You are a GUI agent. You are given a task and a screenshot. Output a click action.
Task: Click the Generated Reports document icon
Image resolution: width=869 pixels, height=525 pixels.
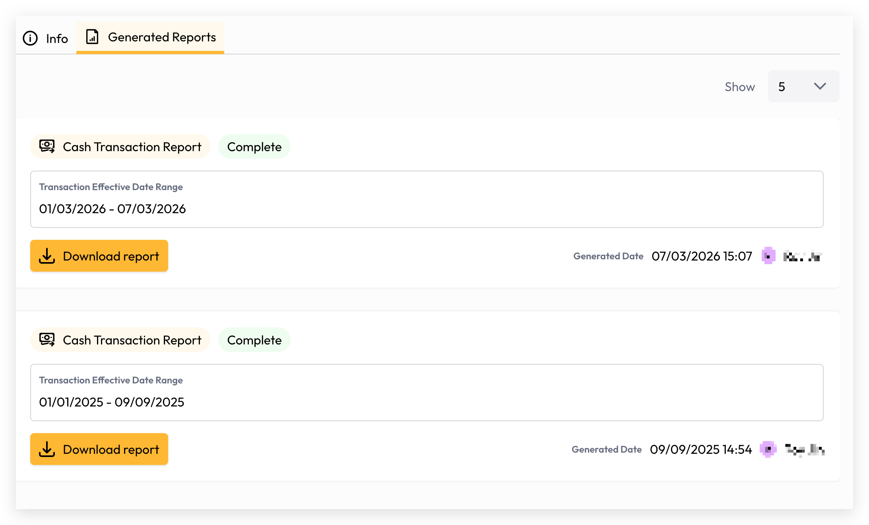tap(92, 37)
